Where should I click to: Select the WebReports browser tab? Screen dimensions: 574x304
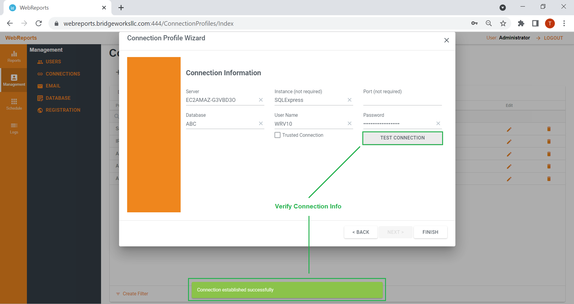pyautogui.click(x=57, y=7)
